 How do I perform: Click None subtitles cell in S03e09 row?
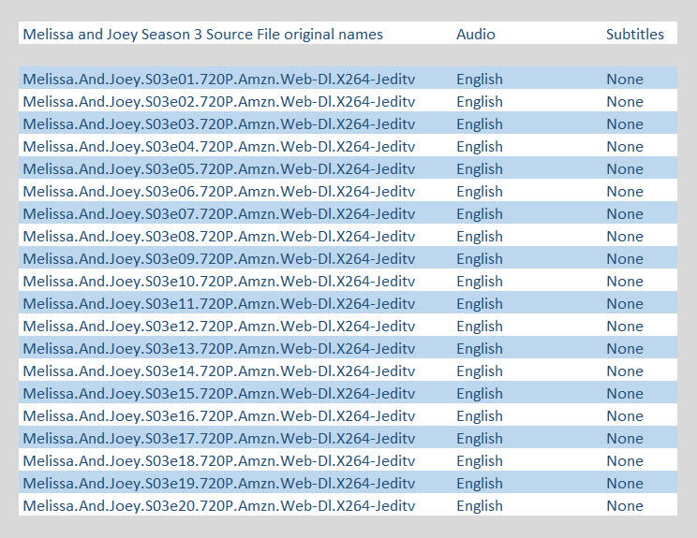tap(625, 259)
